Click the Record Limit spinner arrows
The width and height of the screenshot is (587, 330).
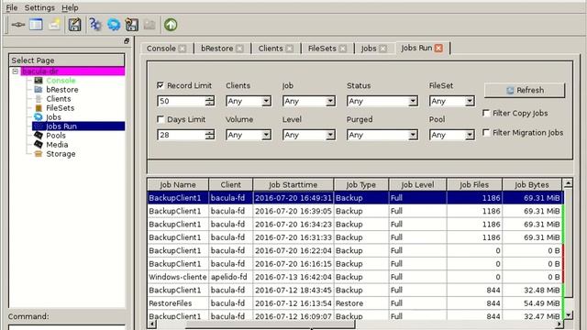(x=210, y=101)
